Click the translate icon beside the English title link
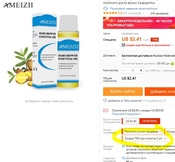175x162 pixels. [x=105, y=8]
